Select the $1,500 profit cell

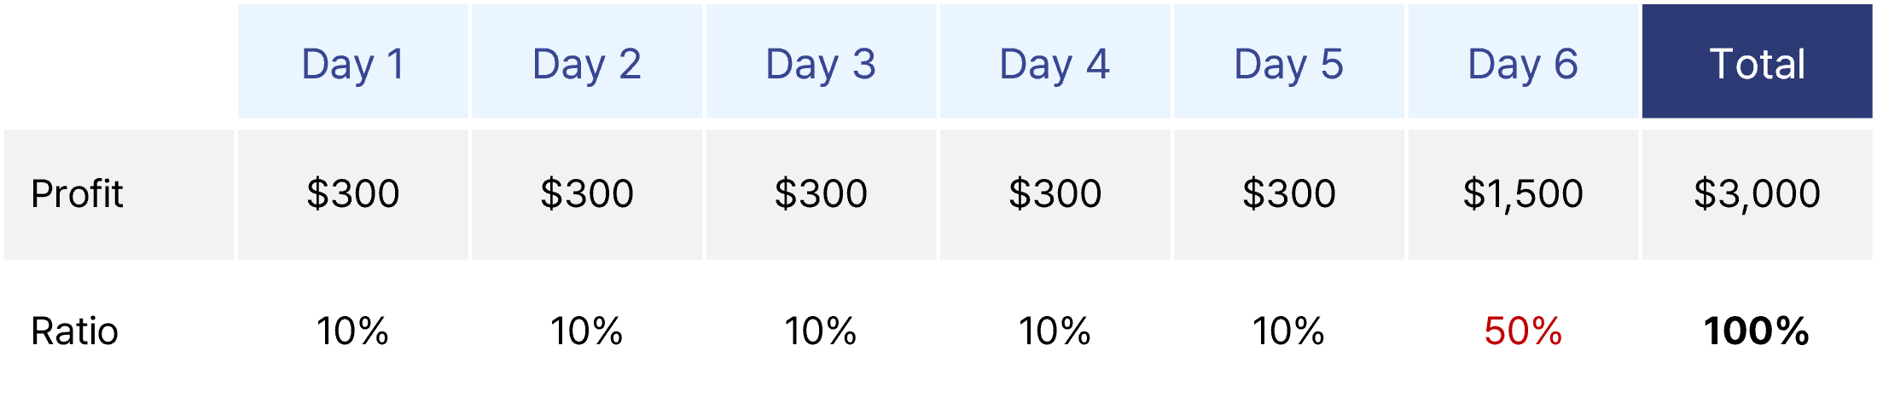tap(1523, 194)
